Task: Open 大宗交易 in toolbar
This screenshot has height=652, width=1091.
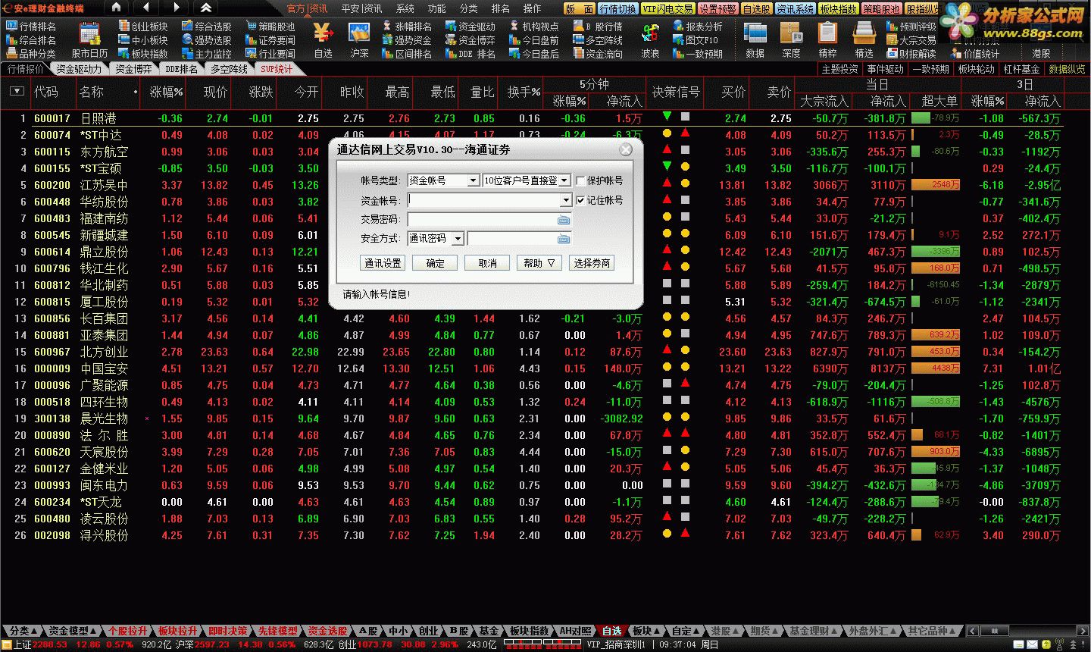Action: point(911,40)
